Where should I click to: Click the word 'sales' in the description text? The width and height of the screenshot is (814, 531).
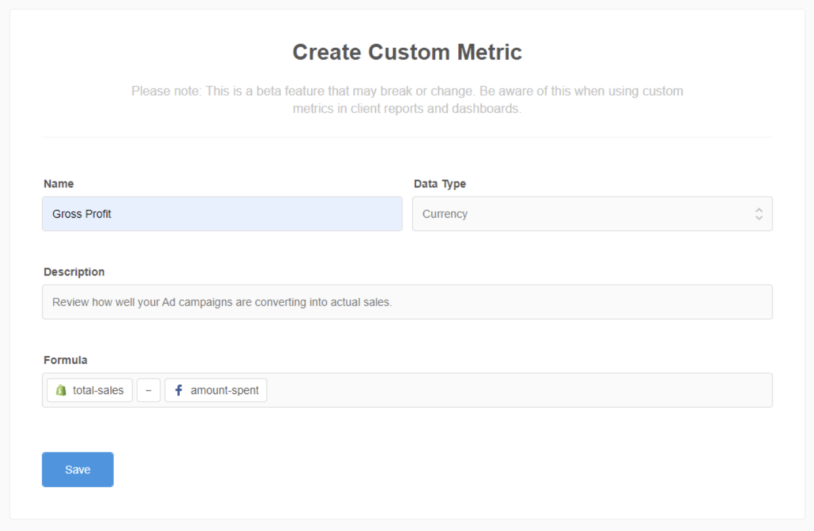pyautogui.click(x=376, y=303)
